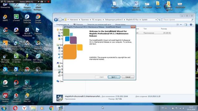Click Next in the InstallShield Wizard
Screen dimensions: 198x111
(114, 77)
